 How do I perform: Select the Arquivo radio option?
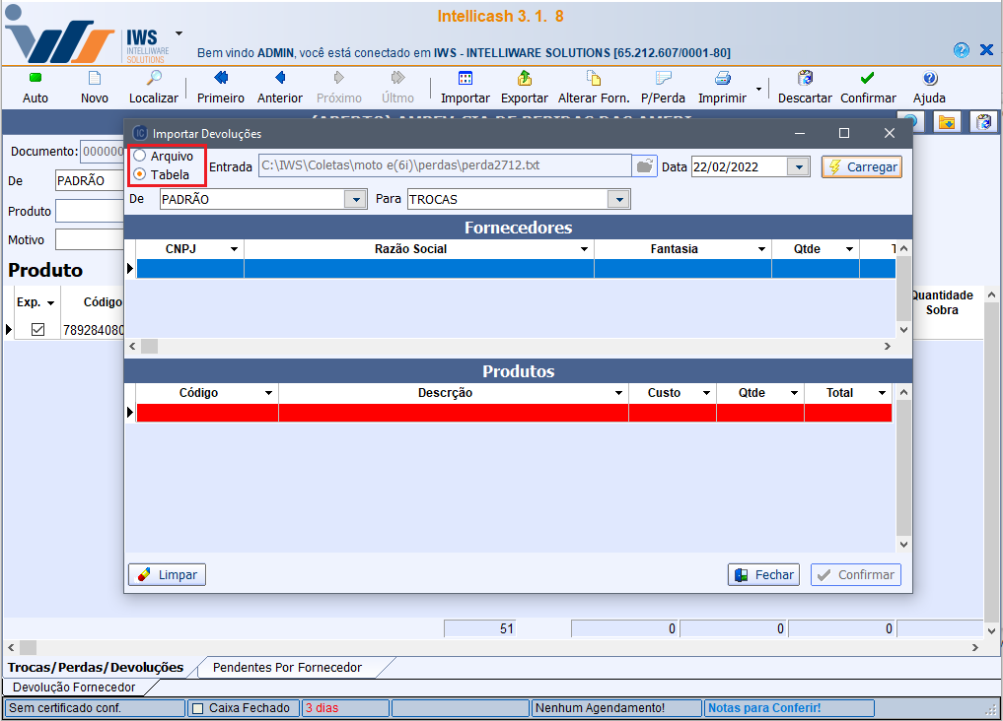click(140, 157)
